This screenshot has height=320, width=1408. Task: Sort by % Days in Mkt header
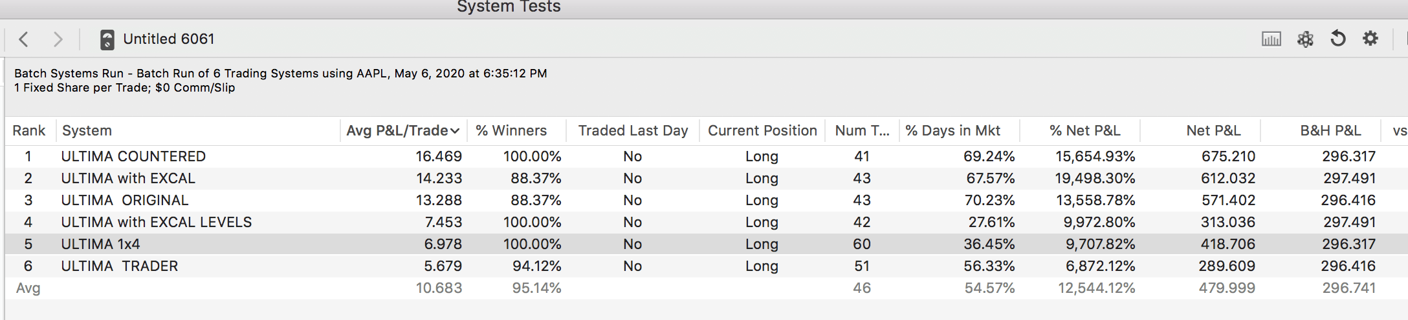point(952,131)
